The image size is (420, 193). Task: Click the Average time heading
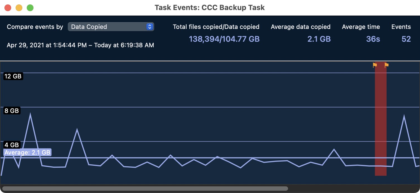click(361, 27)
